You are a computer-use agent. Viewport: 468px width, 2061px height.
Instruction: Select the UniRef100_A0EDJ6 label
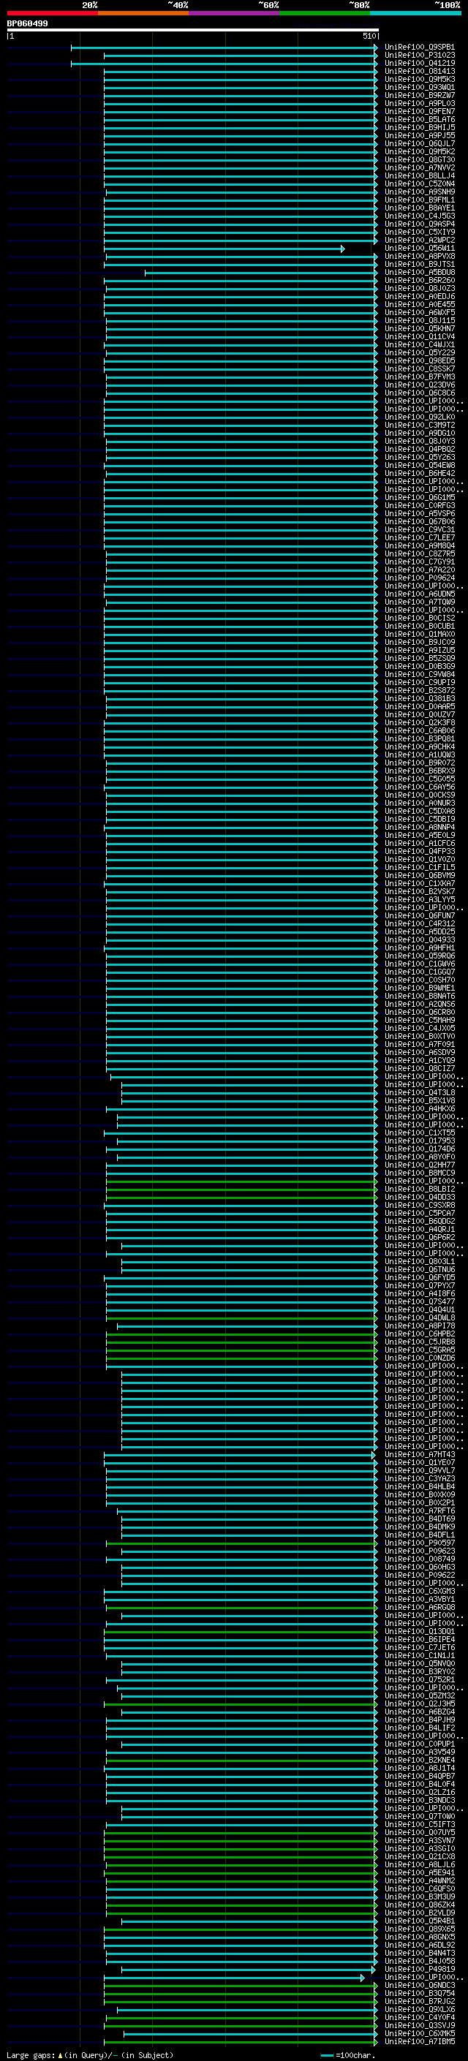[x=419, y=296]
